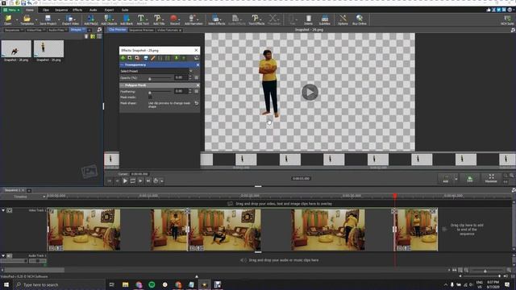Click the Open toolbar icon
516x290 pixels.
[x=8, y=19]
